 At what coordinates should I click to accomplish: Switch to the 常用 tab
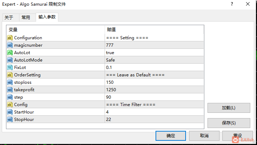click(26, 17)
